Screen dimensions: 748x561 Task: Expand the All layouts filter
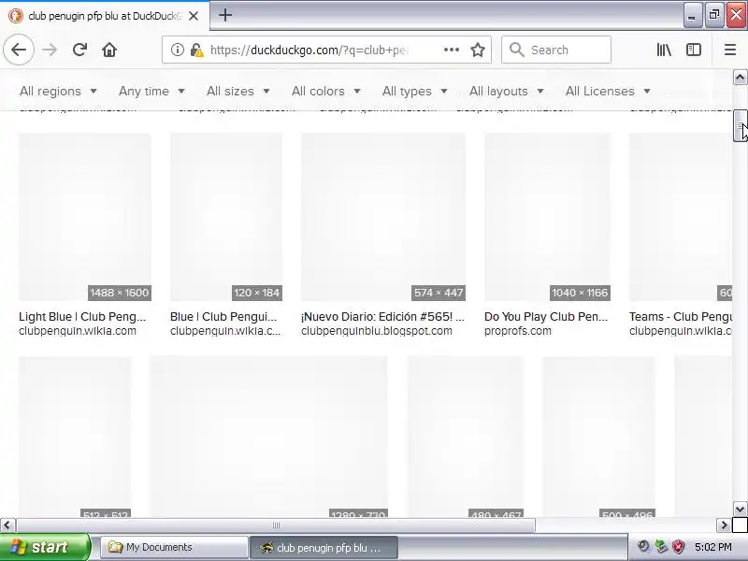click(507, 91)
